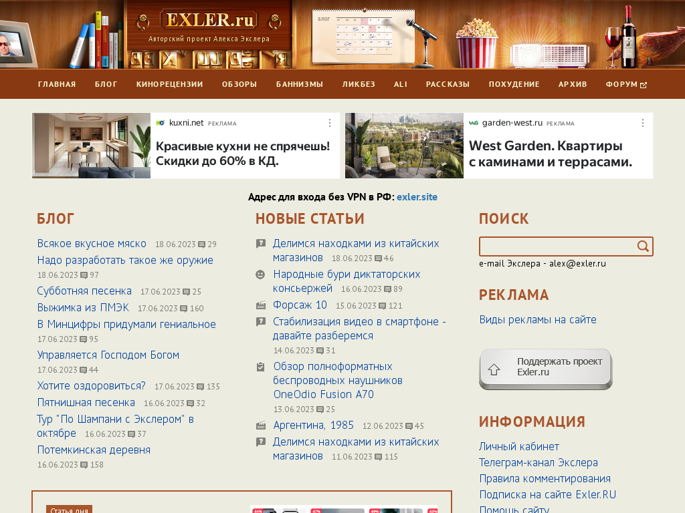Click the upward arrow on support button

tap(494, 369)
